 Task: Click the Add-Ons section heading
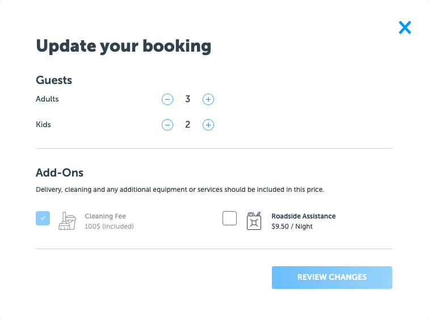(60, 173)
